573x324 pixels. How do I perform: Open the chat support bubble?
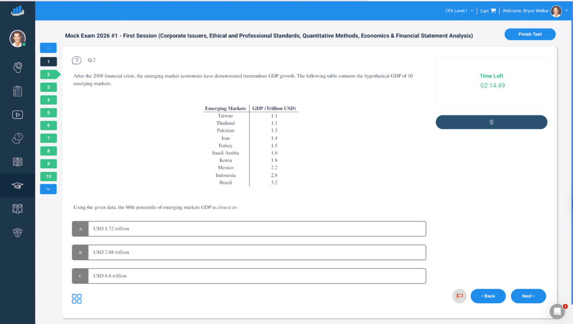tap(557, 311)
